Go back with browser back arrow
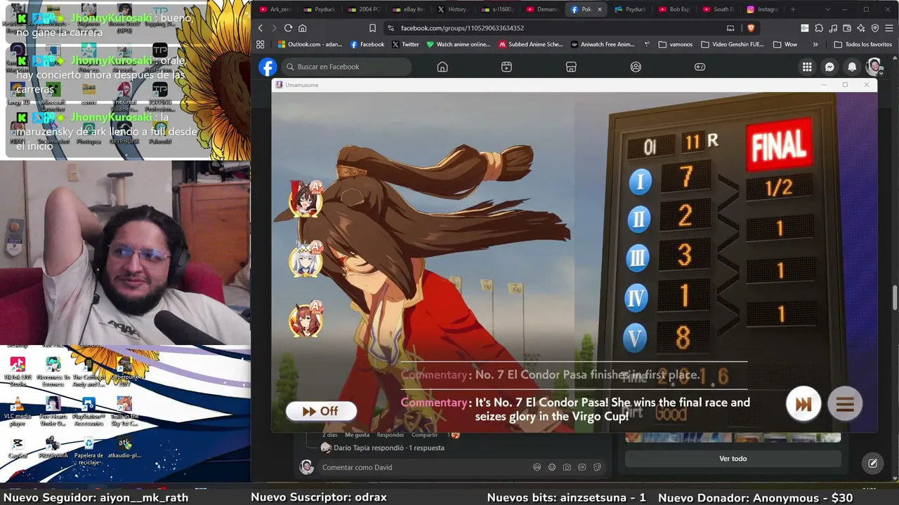Image resolution: width=899 pixels, height=505 pixels. [x=261, y=28]
